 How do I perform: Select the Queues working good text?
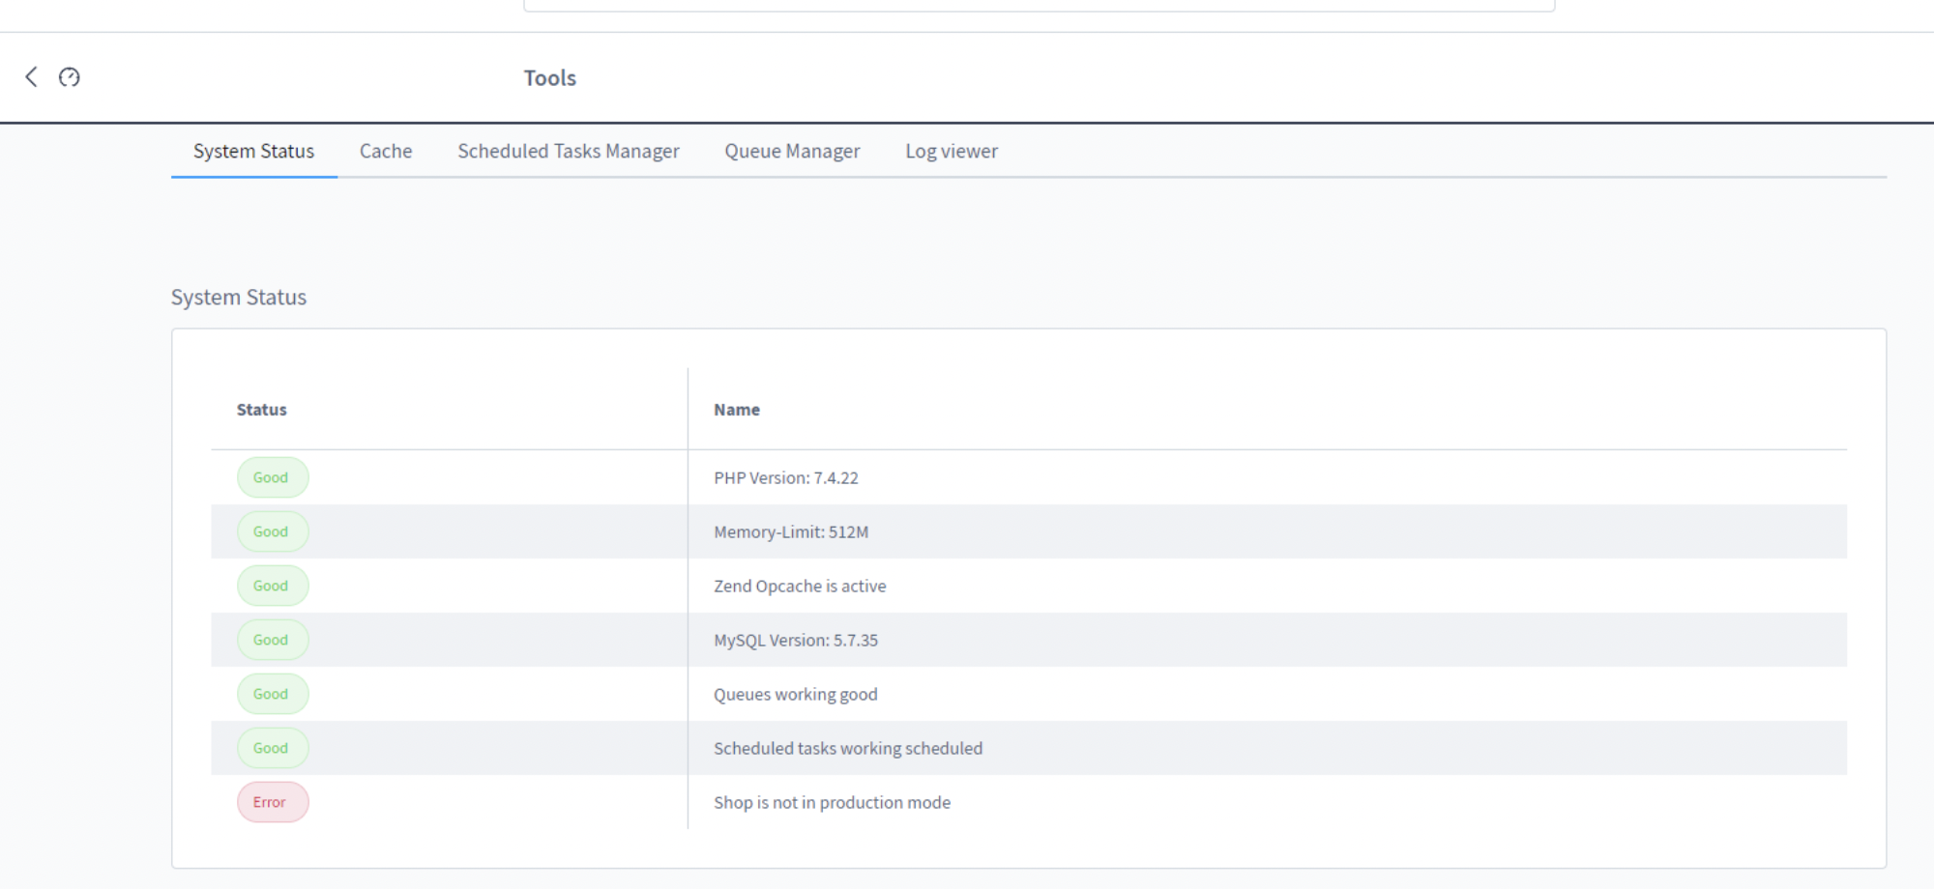pyautogui.click(x=796, y=694)
